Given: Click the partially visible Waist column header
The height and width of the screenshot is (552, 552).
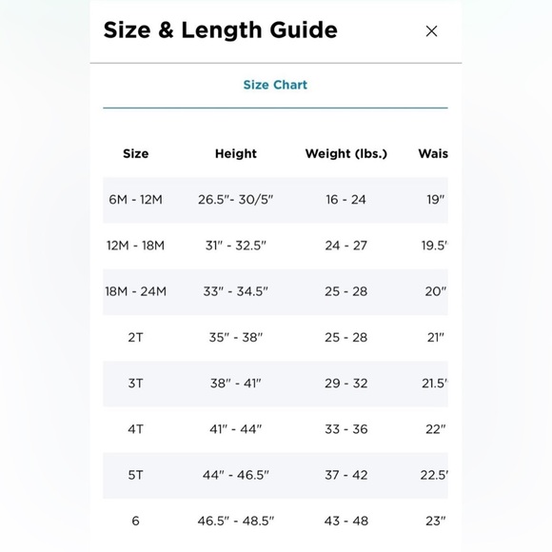Looking at the screenshot, I should [433, 153].
